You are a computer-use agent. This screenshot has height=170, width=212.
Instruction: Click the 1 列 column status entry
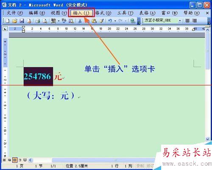128,166
